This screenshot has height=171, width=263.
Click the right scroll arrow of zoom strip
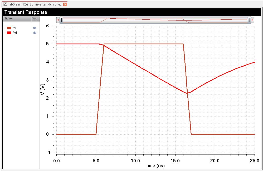coord(252,20)
